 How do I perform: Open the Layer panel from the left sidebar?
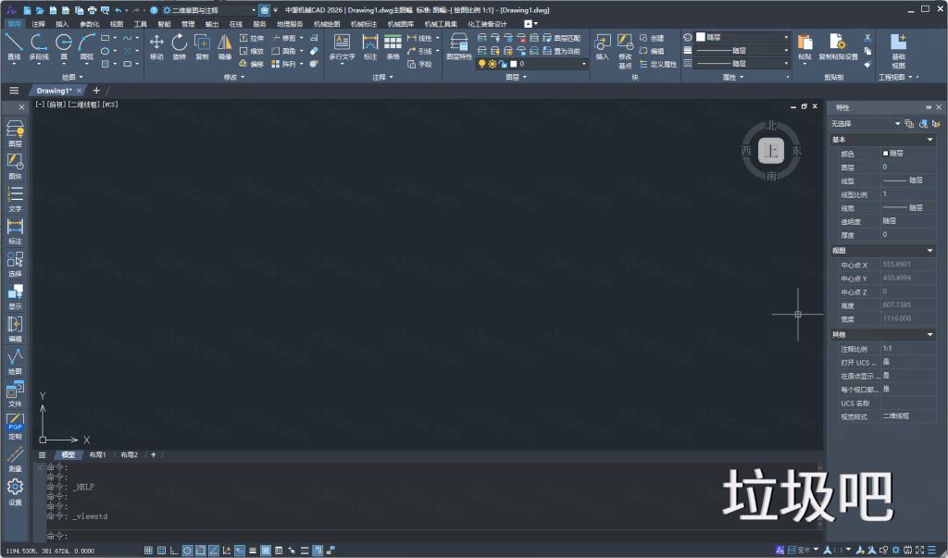(14, 130)
